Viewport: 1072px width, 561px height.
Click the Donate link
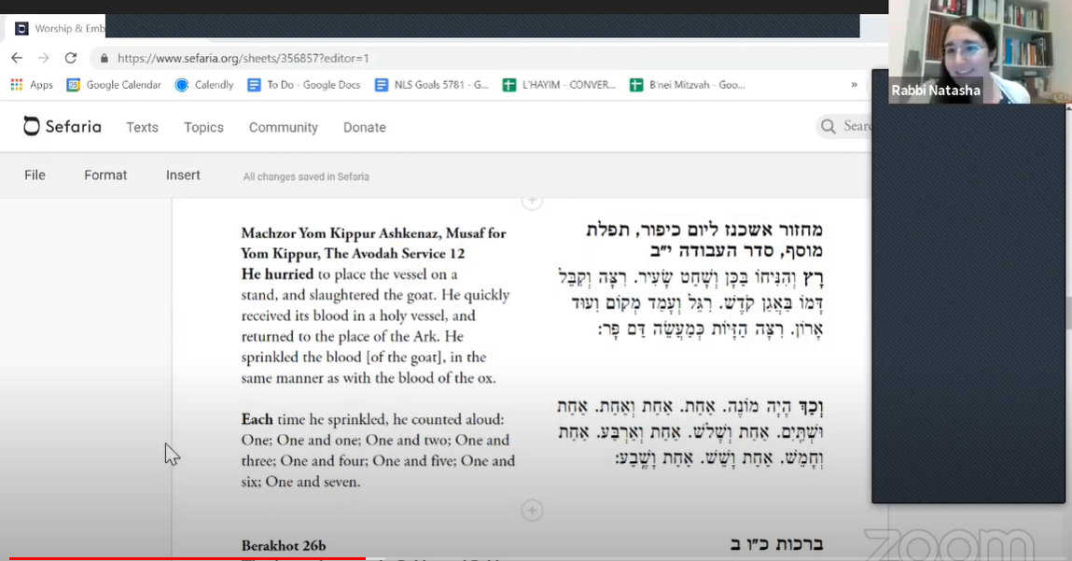(x=365, y=127)
